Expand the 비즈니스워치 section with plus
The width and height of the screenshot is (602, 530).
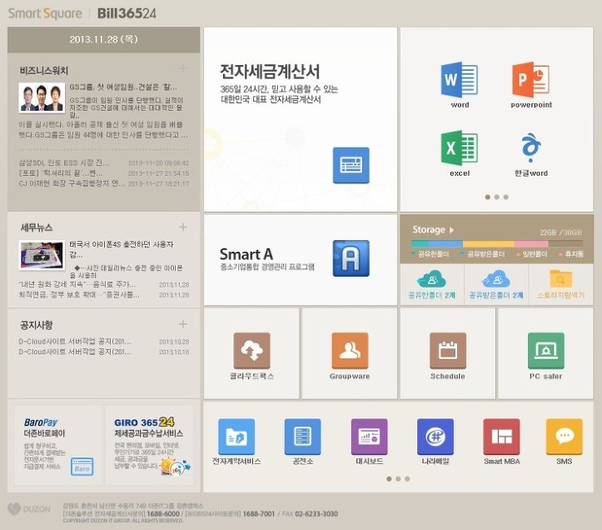[183, 68]
